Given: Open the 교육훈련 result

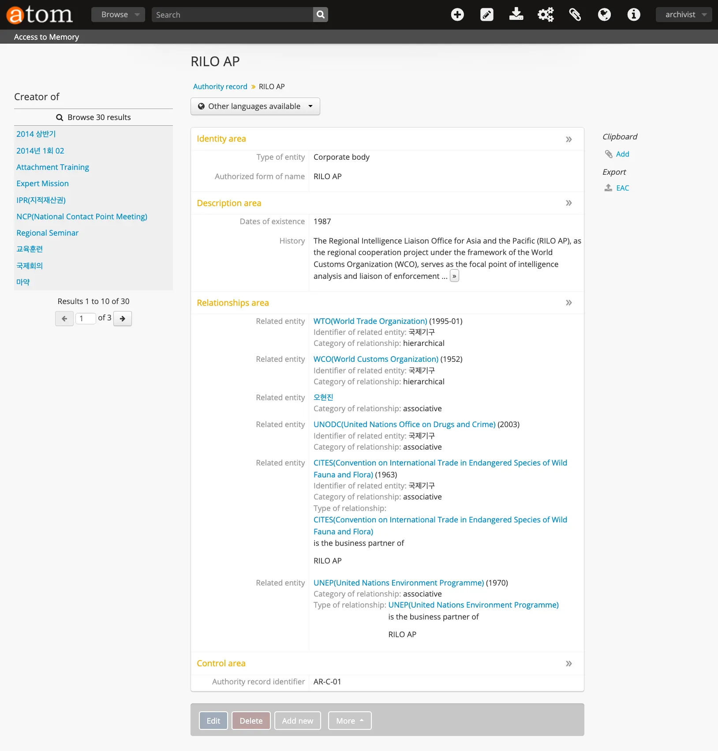Looking at the screenshot, I should [x=30, y=249].
